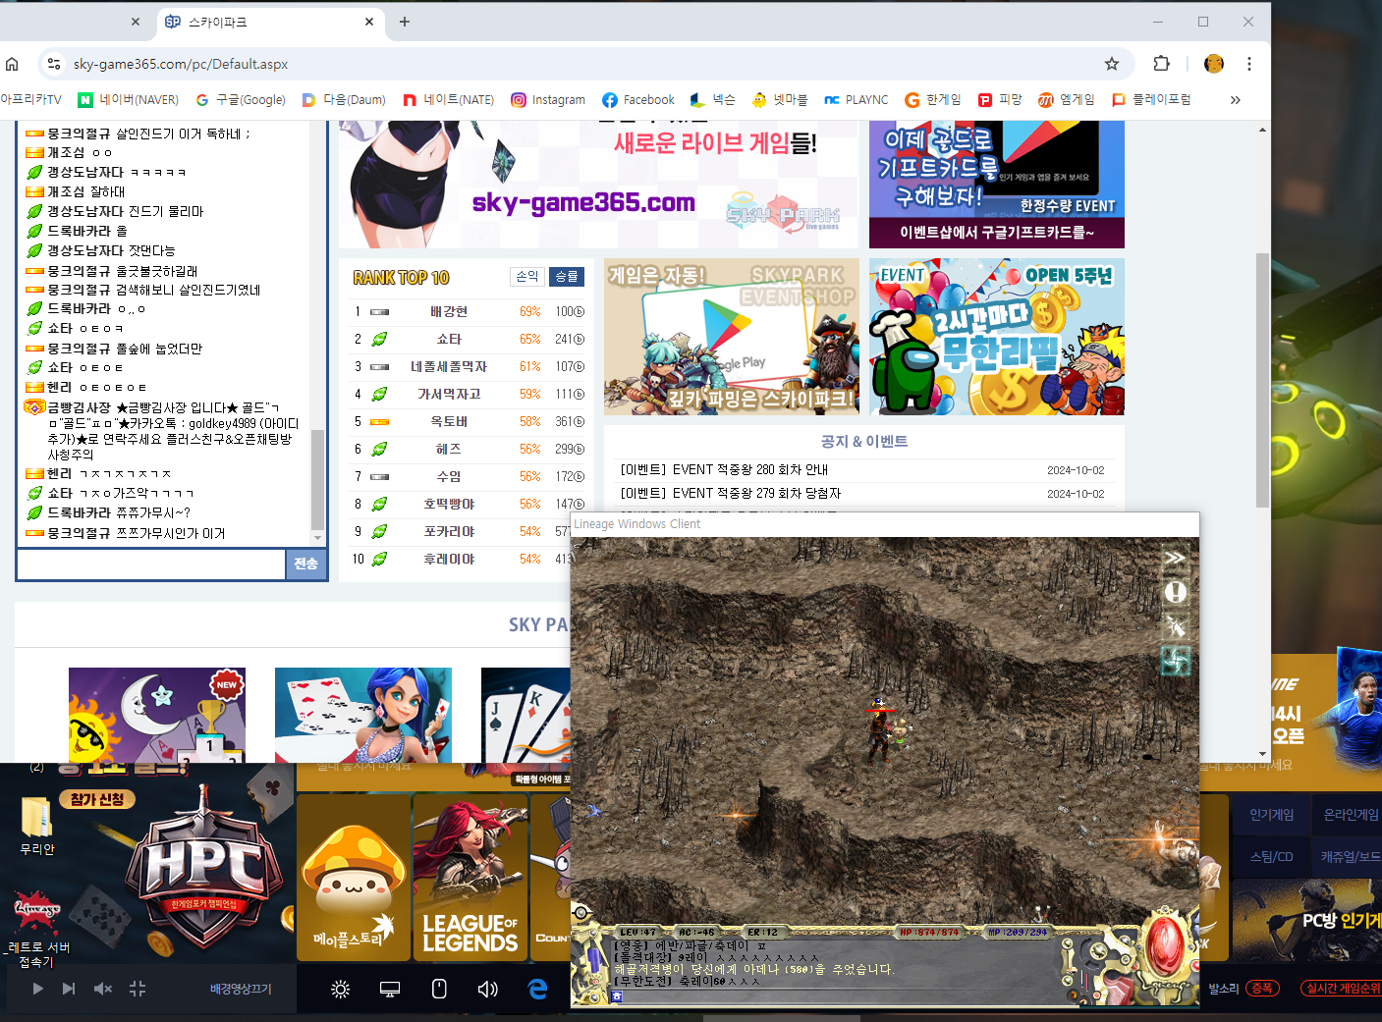
Task: Open the NAVER bookmark
Action: coord(129,100)
